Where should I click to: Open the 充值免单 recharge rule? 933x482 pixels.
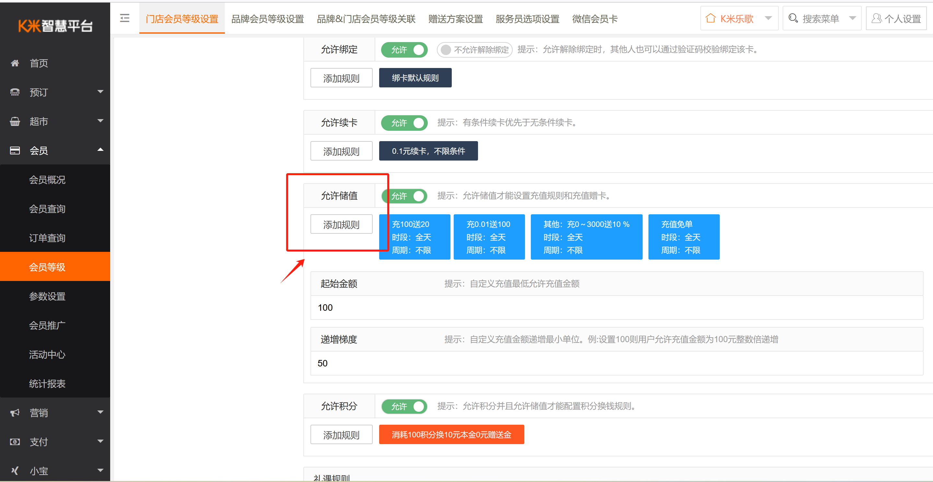point(684,237)
